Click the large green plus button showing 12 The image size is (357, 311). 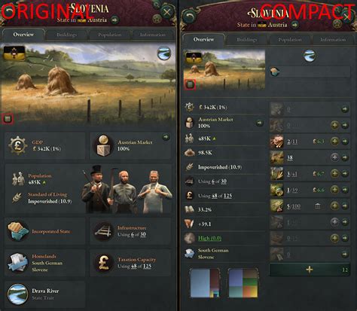(310, 270)
